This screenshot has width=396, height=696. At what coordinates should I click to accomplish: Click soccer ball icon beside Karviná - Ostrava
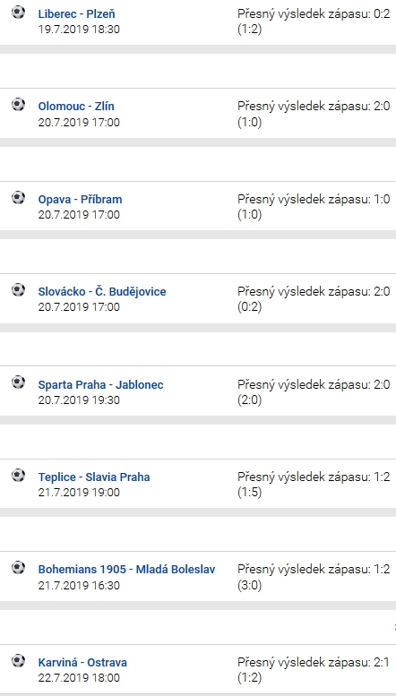tap(18, 660)
